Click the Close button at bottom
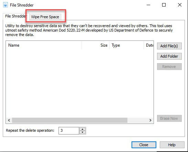 tap(144, 145)
